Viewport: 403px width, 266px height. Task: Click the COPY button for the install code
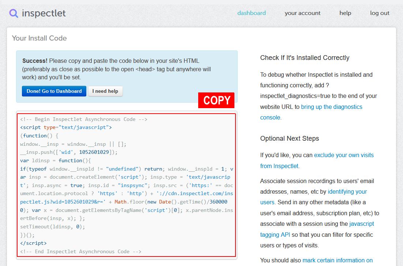pyautogui.click(x=216, y=100)
